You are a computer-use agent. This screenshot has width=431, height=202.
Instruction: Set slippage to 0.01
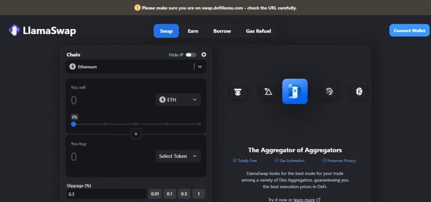(x=155, y=194)
